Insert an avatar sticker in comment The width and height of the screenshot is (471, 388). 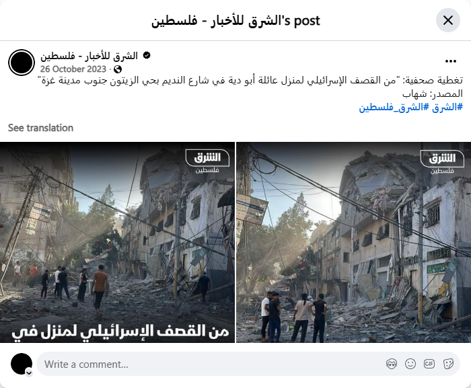[x=392, y=364]
